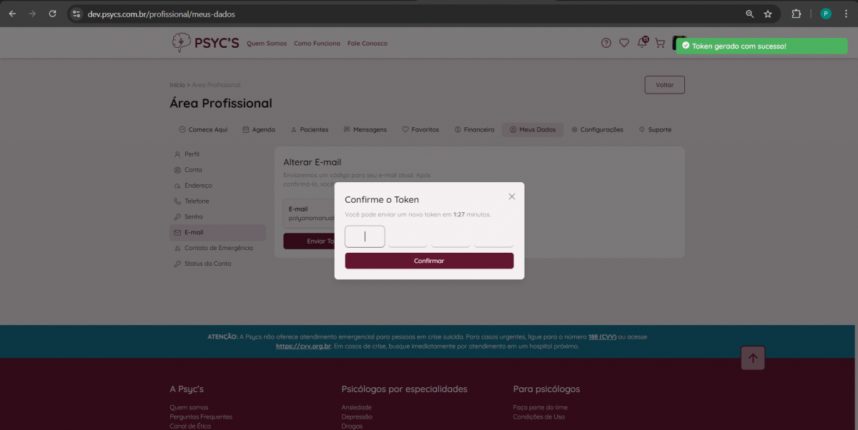Click the PSYC'S logo
858x430 pixels.
(206, 43)
